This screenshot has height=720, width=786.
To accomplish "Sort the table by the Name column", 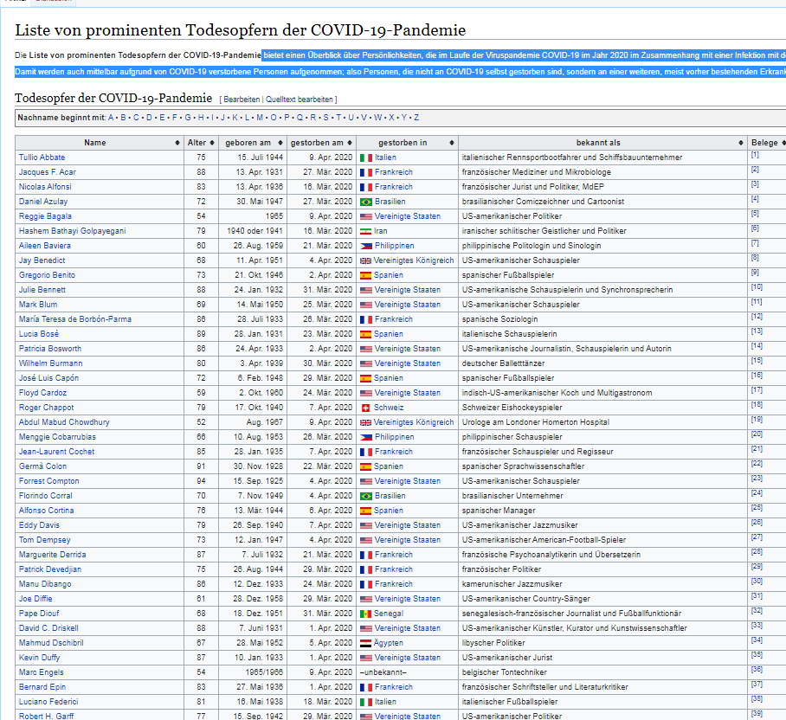I will tap(95, 143).
